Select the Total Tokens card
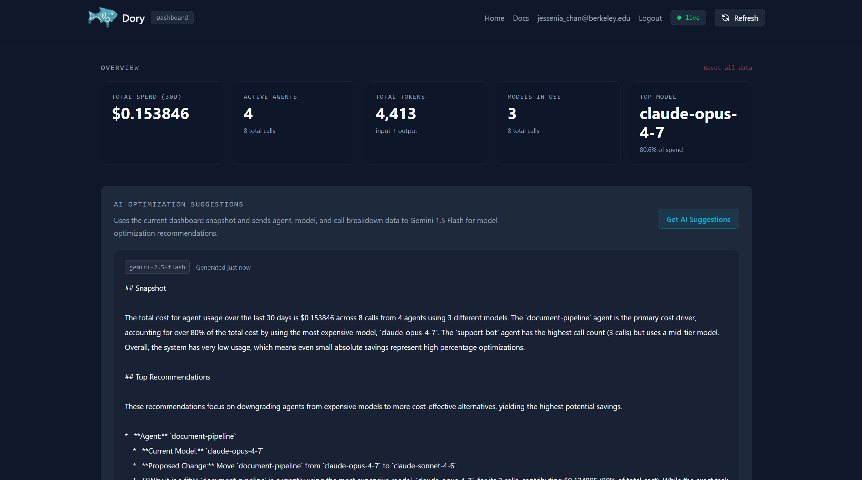Screen dimensions: 862x480 coord(426,123)
